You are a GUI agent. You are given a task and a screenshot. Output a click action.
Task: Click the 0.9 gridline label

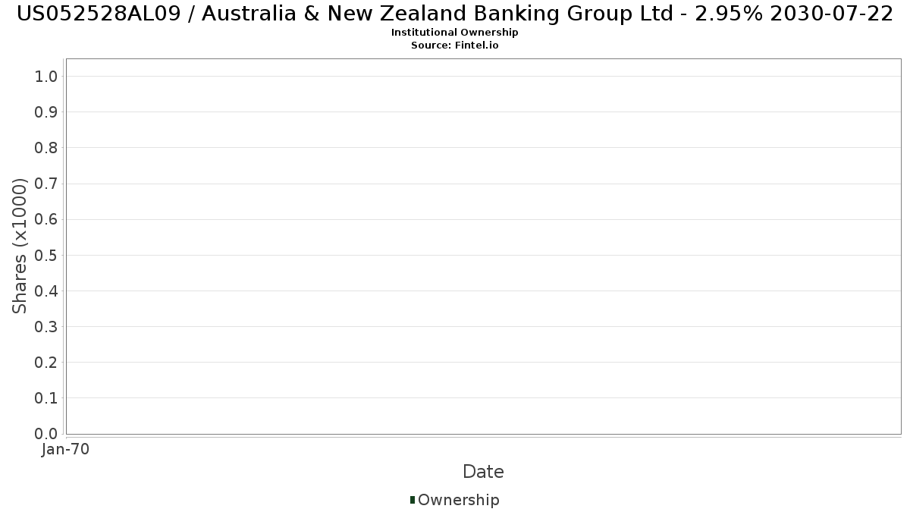point(46,112)
